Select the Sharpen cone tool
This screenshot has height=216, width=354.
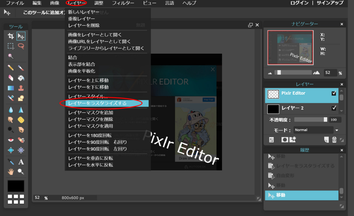click(x=21, y=110)
